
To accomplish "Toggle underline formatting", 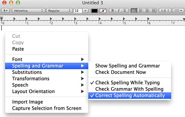I will coord(125,11).
